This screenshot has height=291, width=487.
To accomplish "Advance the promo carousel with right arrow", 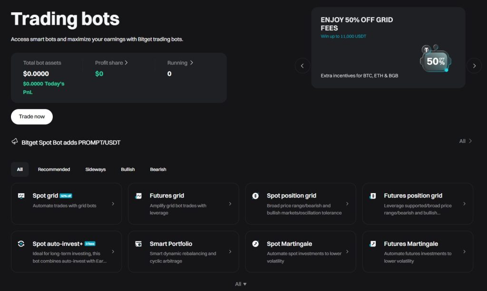I will pos(474,66).
